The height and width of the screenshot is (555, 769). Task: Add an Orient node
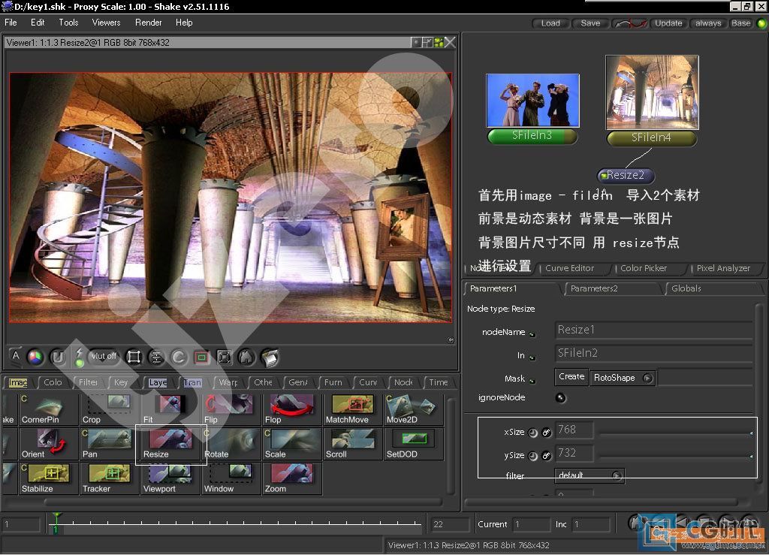pos(48,444)
